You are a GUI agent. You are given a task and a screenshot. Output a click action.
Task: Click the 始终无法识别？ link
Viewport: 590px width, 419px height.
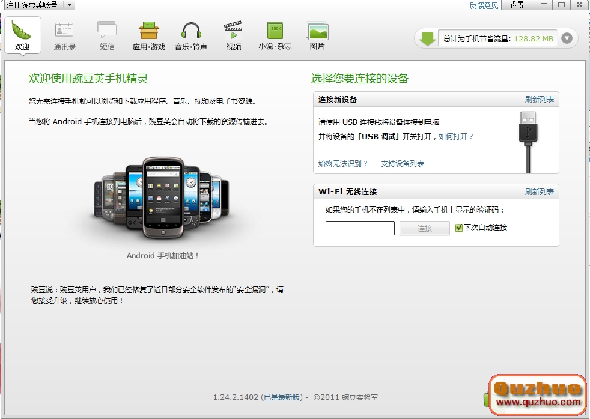[343, 163]
